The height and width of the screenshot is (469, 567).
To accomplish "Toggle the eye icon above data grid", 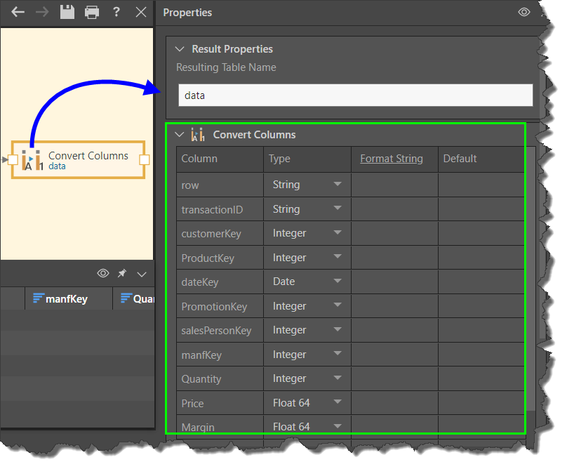I will 103,273.
